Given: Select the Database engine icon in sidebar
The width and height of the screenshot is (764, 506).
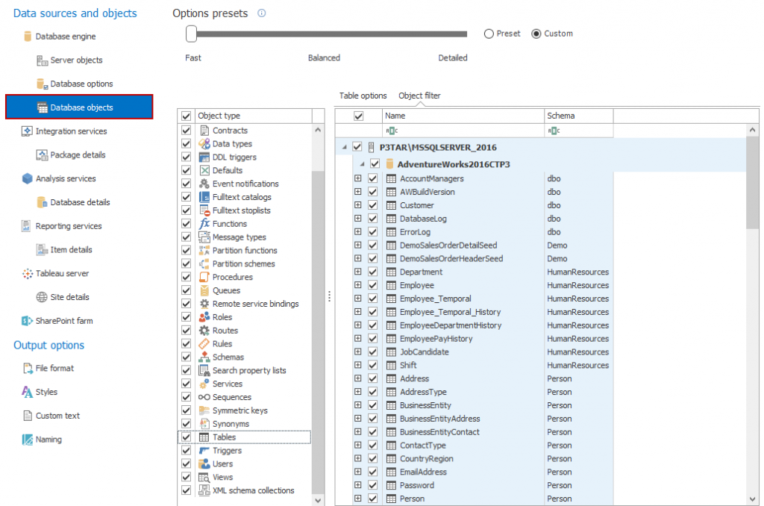Looking at the screenshot, I should tap(28, 36).
